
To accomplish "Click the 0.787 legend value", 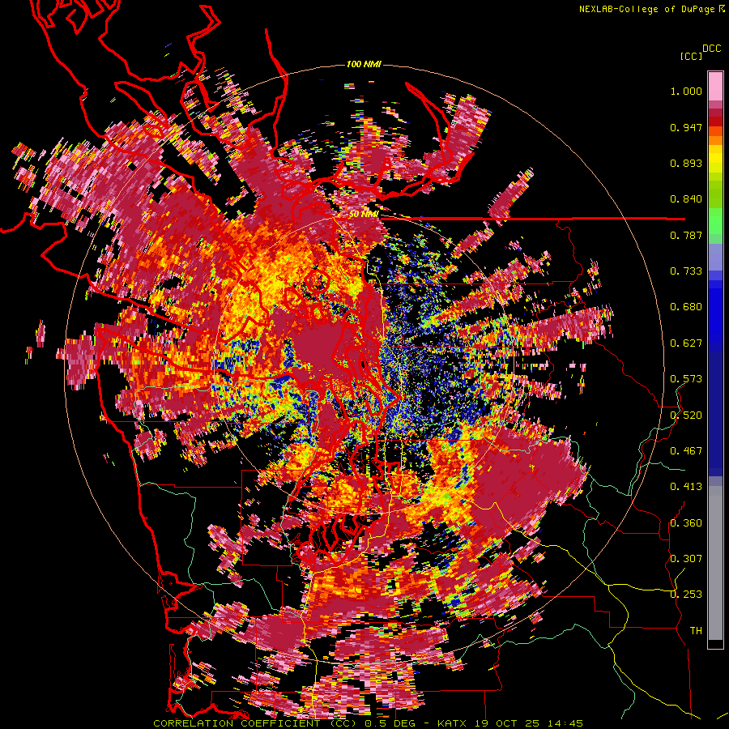I will point(686,235).
